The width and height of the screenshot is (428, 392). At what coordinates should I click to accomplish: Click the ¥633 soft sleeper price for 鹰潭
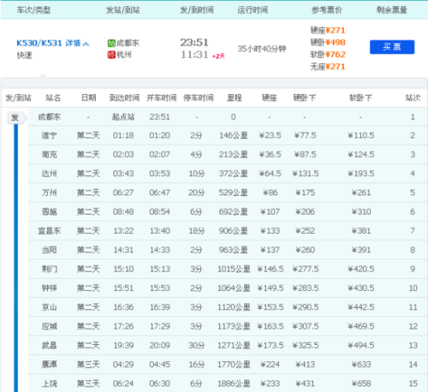click(x=361, y=365)
